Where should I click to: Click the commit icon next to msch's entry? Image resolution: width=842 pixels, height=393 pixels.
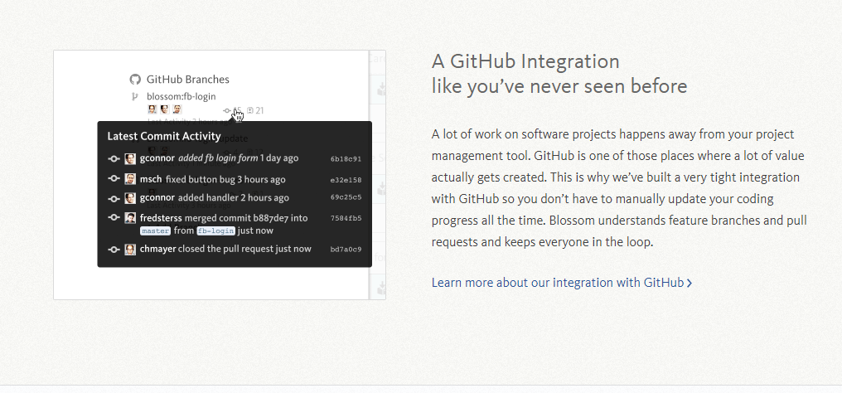[x=114, y=179]
